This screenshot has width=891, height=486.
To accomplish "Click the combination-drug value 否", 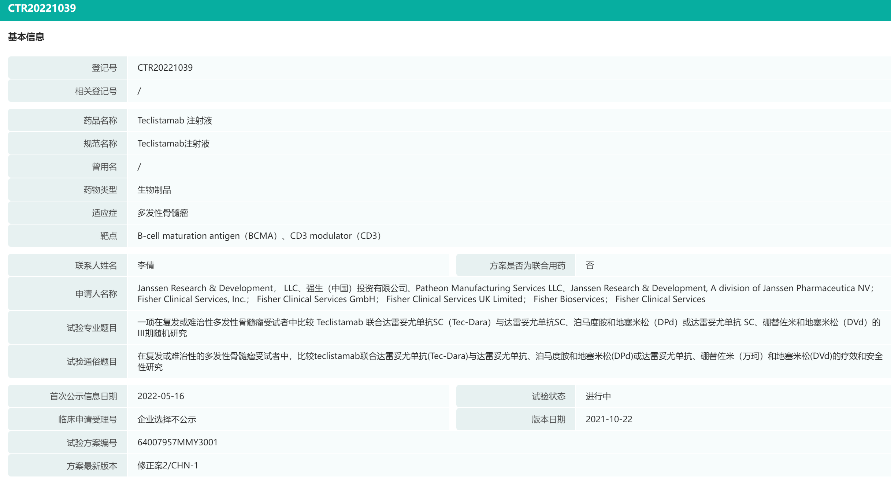I will point(590,265).
